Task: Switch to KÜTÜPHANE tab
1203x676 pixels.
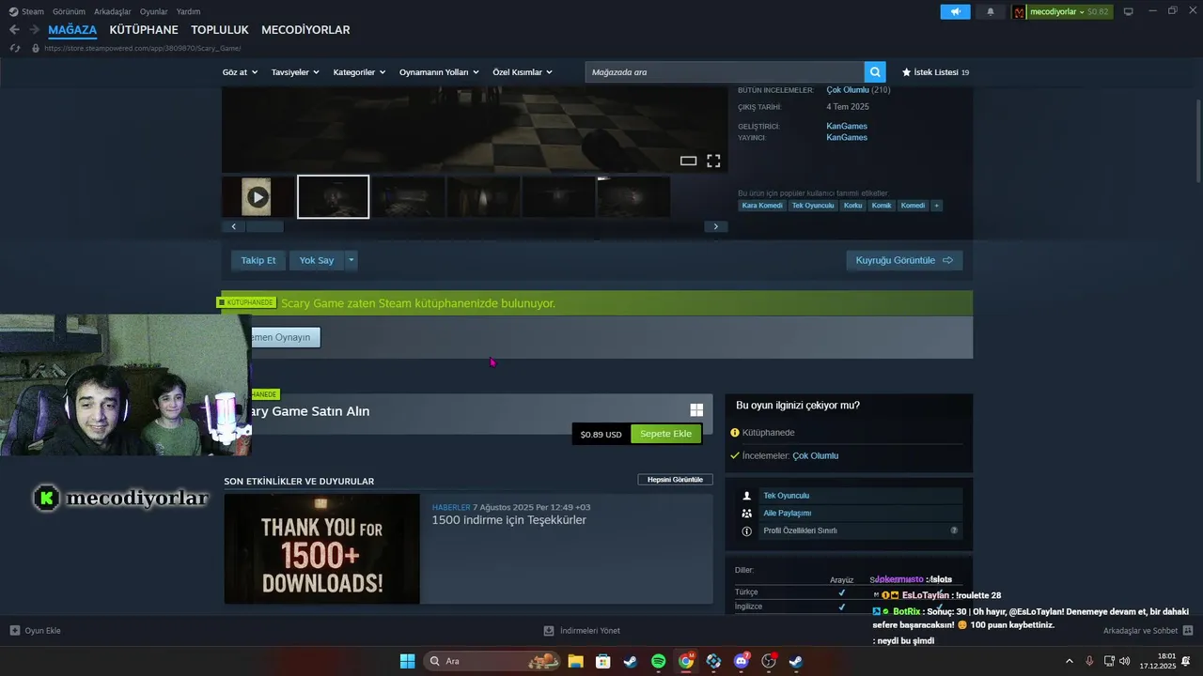Action: click(144, 30)
